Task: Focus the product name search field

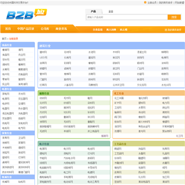Action: pos(127,17)
